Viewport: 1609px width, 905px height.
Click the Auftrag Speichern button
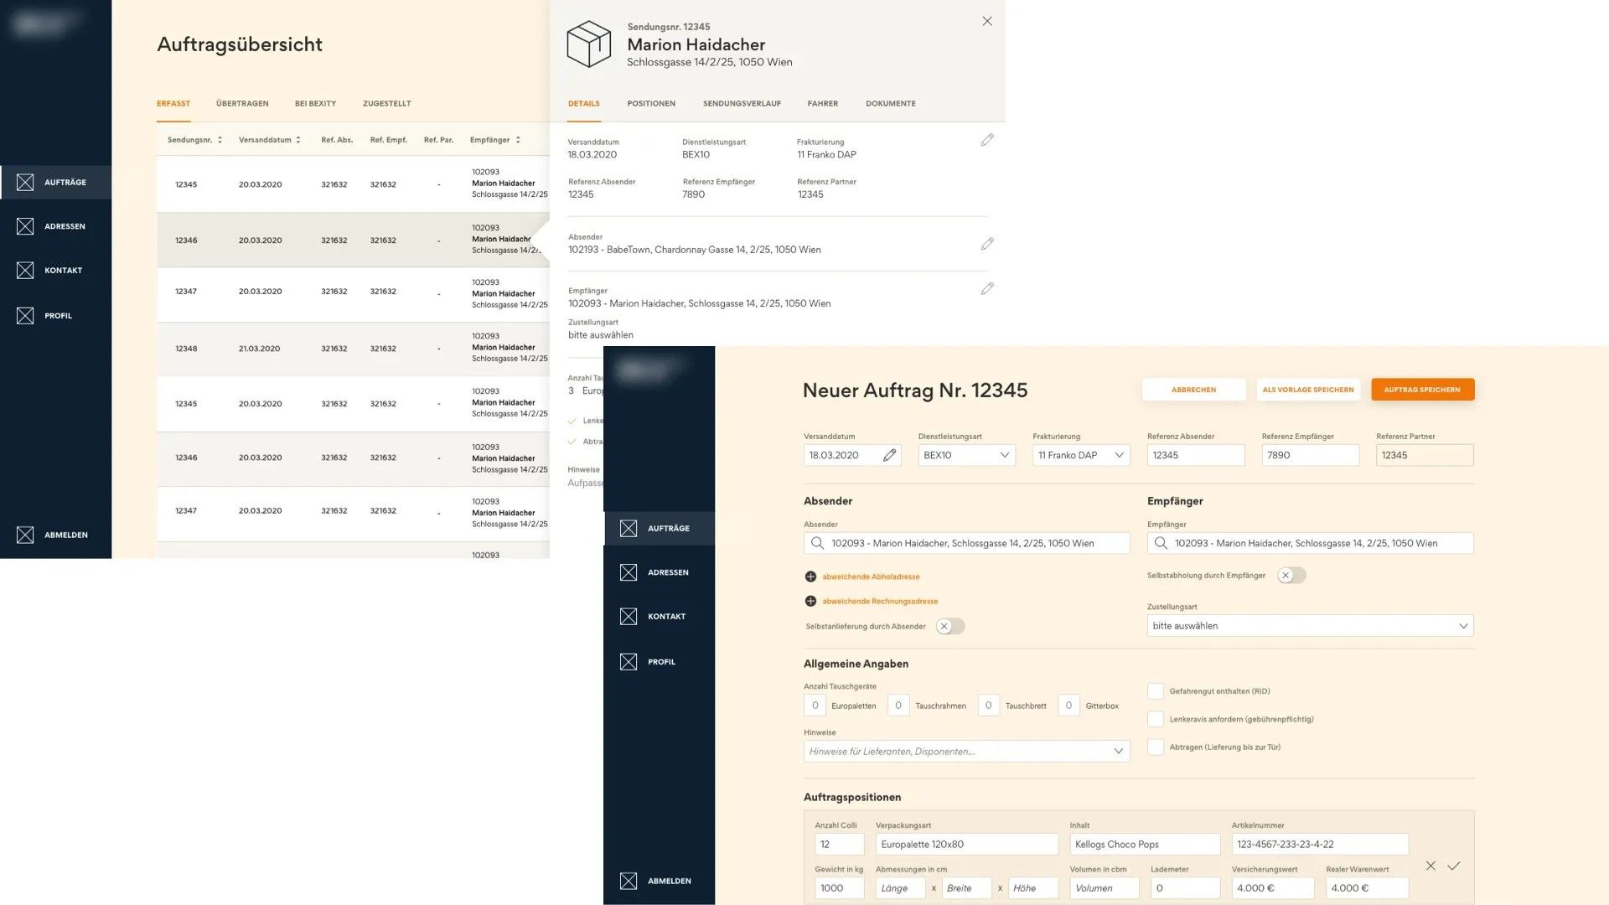coord(1422,389)
